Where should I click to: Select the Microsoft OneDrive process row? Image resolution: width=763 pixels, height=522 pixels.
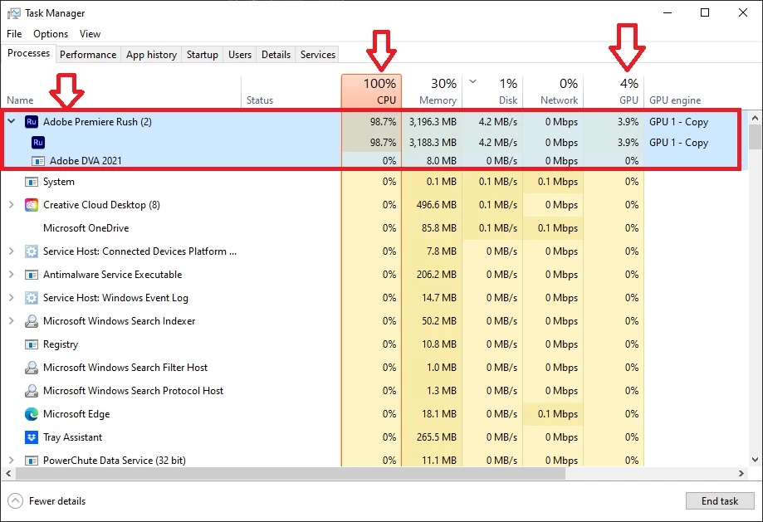pos(323,228)
